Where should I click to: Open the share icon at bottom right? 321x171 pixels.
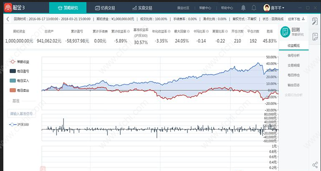[x=315, y=165]
